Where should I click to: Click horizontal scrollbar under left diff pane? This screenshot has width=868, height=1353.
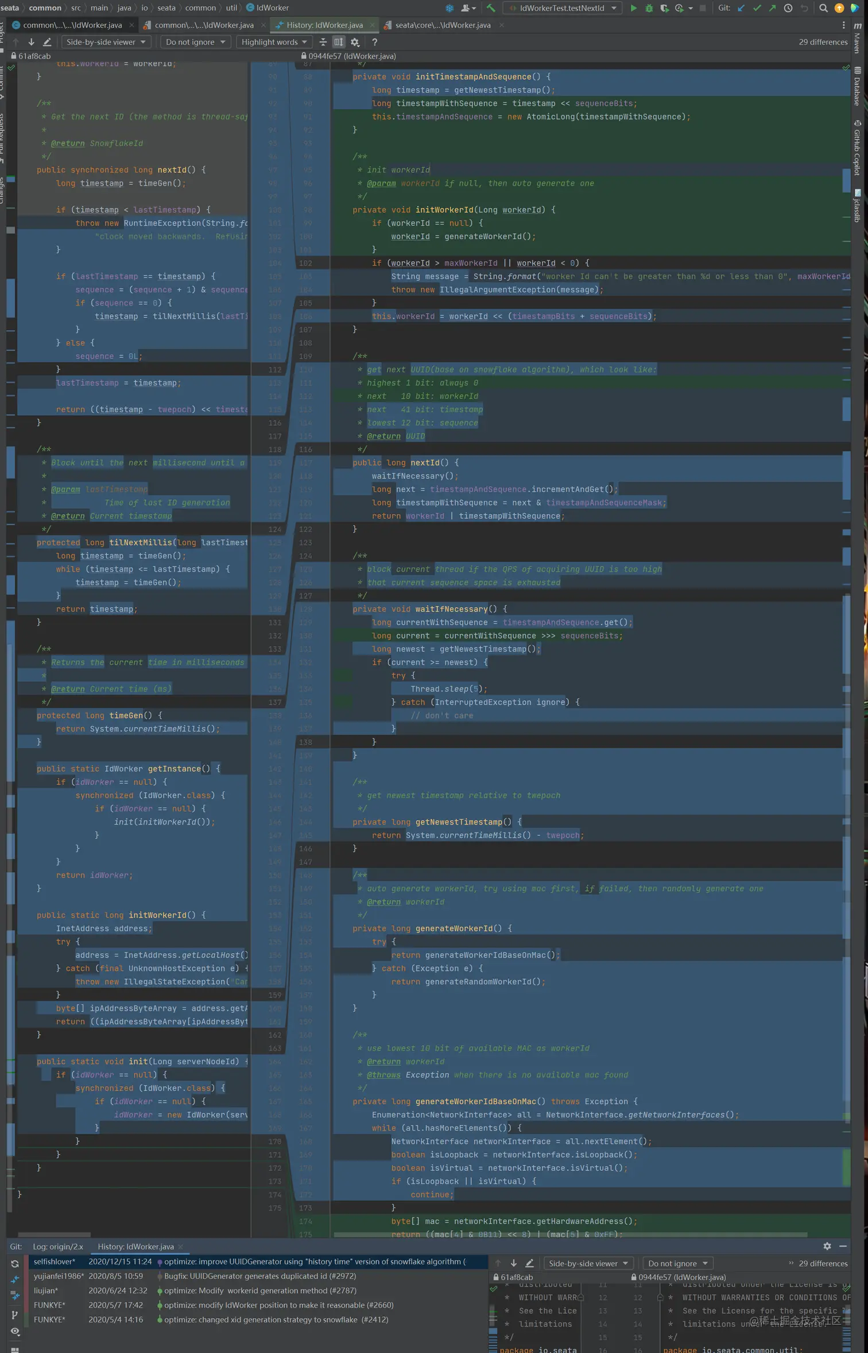(x=54, y=1235)
